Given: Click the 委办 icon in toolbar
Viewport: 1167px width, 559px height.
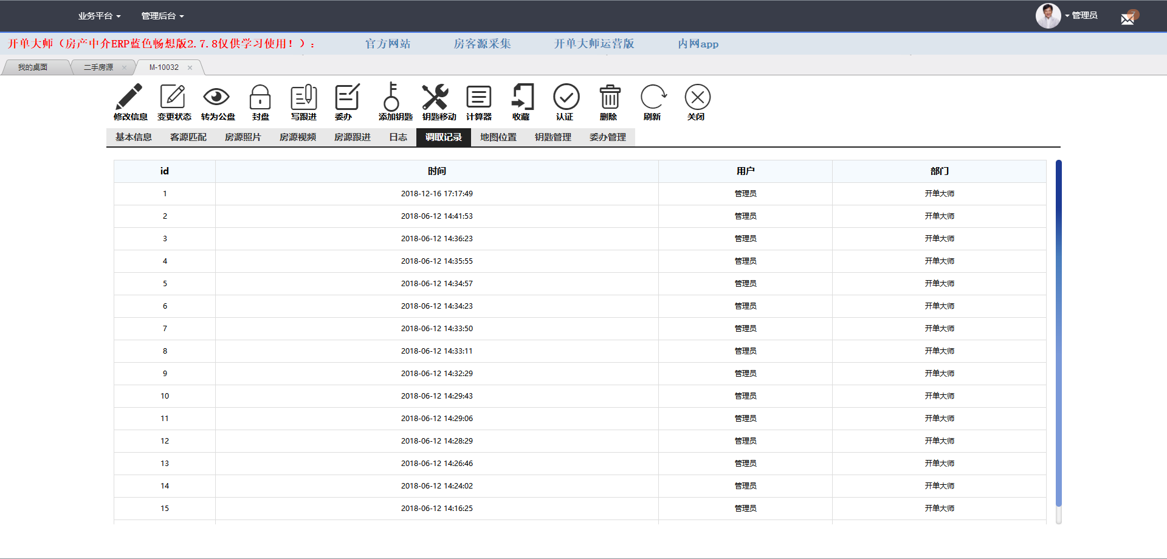Looking at the screenshot, I should (x=348, y=97).
